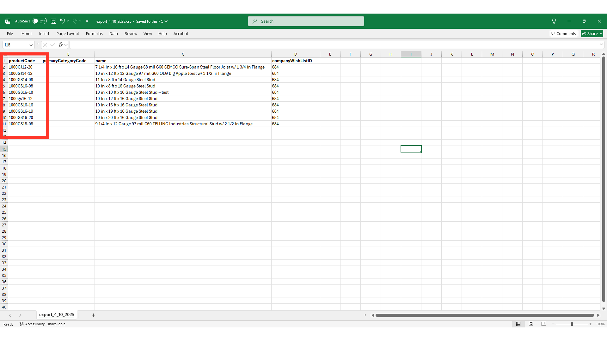
Task: Select Page Break Preview view icon
Action: point(544,324)
